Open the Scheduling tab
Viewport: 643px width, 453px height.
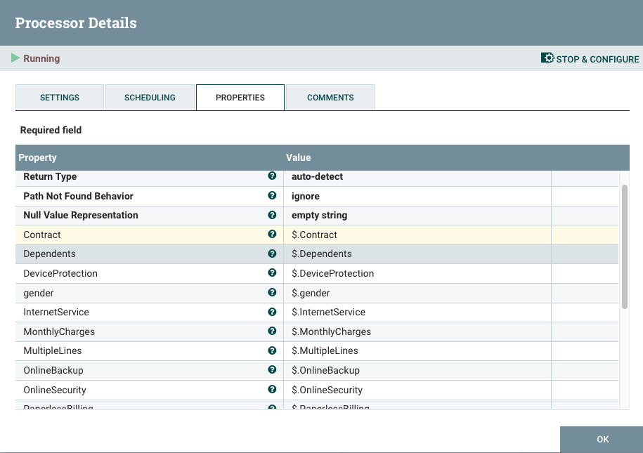(x=150, y=97)
